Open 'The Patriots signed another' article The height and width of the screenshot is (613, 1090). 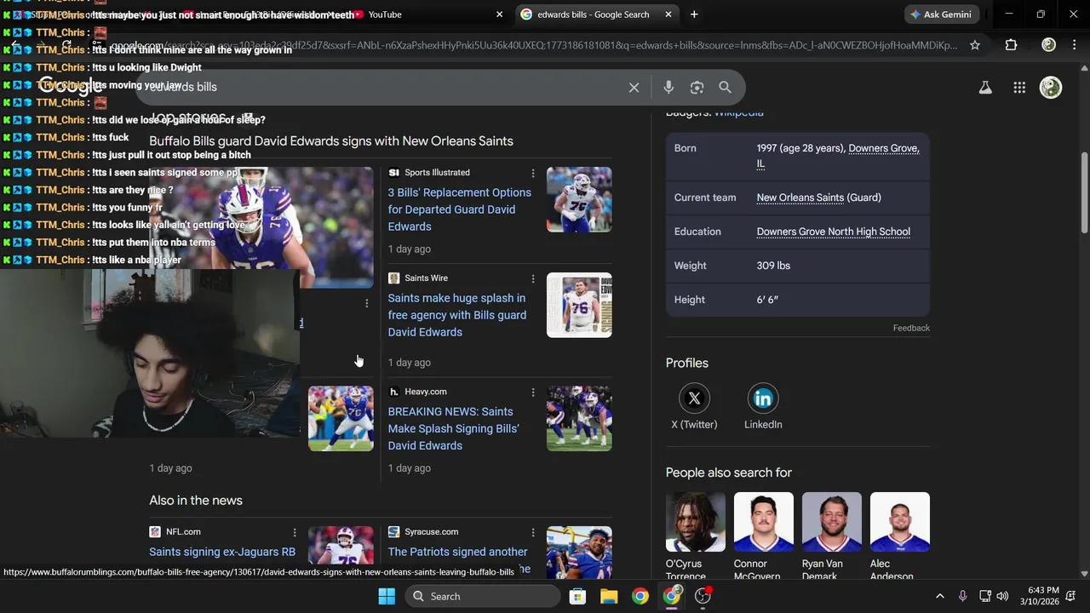coord(457,552)
